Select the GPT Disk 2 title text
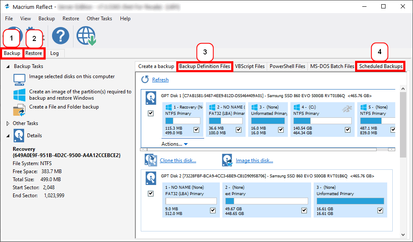 tap(268, 176)
